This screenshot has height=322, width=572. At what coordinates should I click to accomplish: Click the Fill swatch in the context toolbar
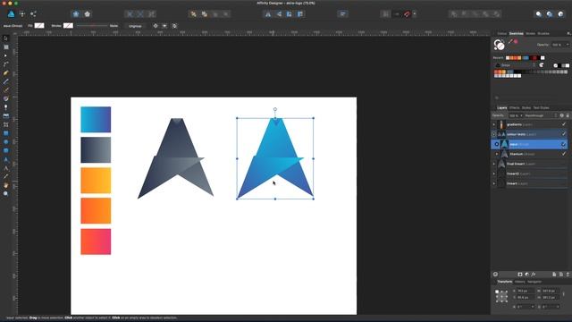click(x=39, y=26)
